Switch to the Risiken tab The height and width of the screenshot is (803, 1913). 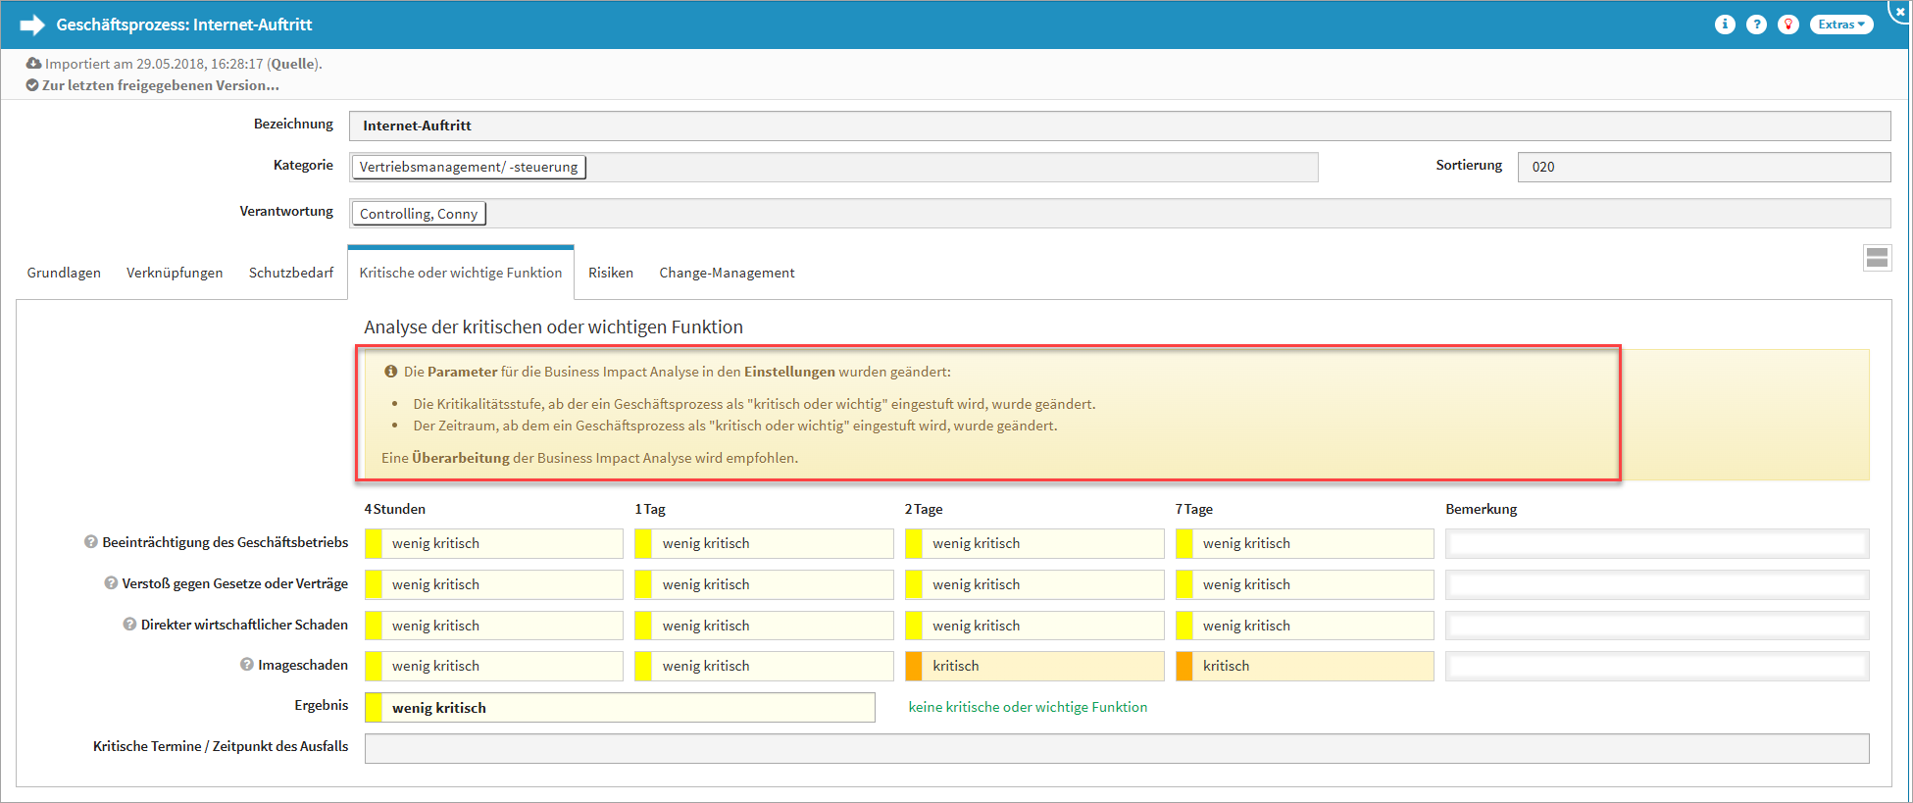[610, 273]
